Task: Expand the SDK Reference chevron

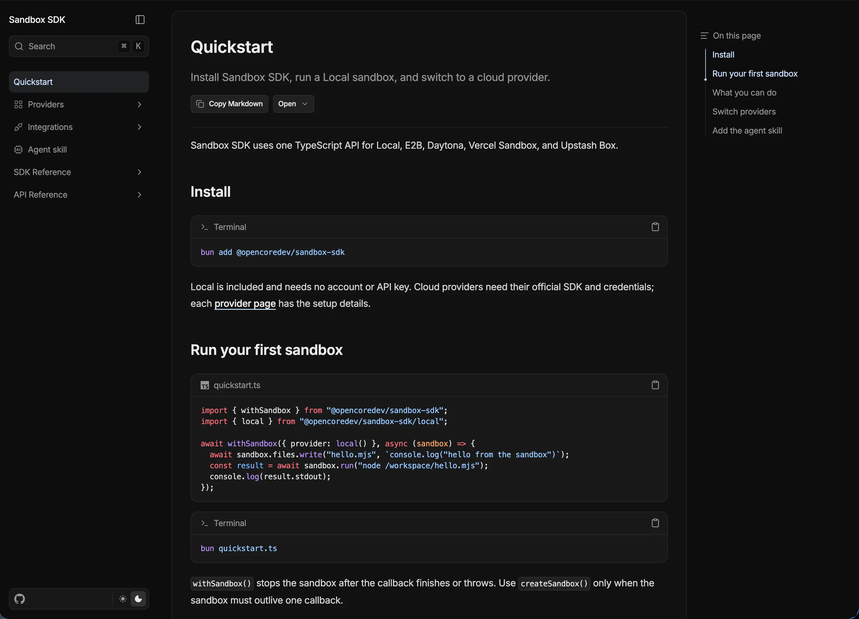Action: tap(140, 172)
